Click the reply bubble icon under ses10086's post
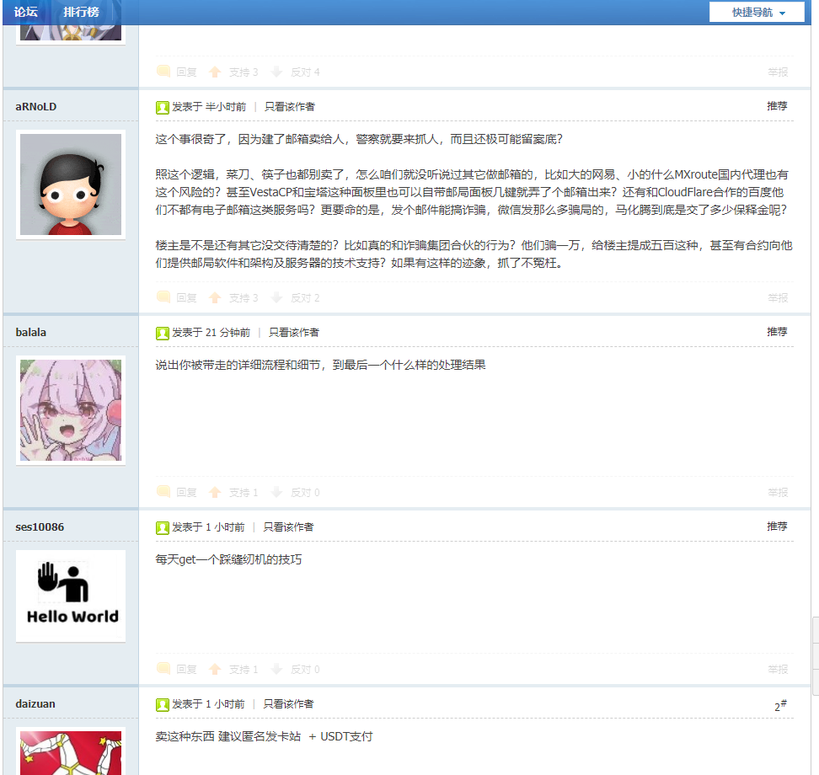Screen dimensions: 819x775 coord(163,669)
